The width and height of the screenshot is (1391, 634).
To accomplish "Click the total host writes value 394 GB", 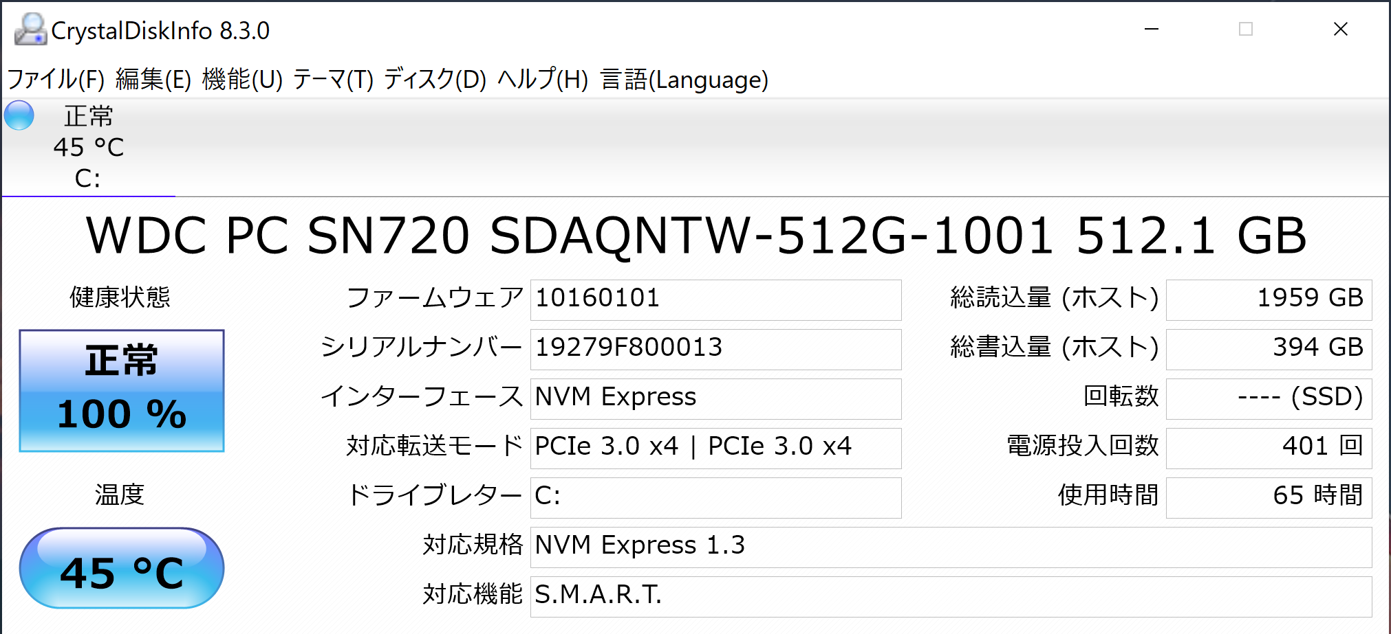I will pos(1269,349).
